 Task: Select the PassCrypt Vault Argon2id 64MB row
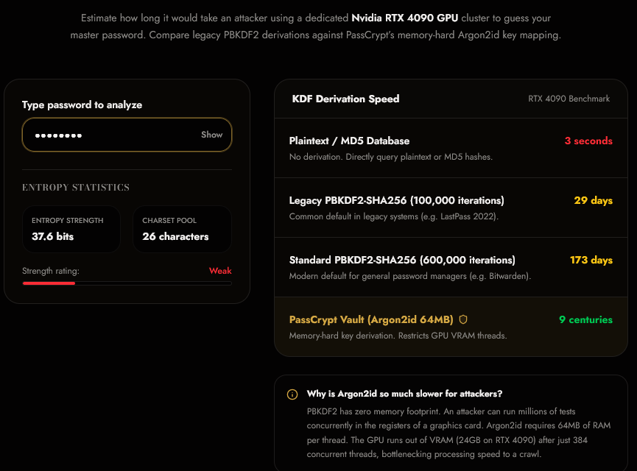(451, 327)
